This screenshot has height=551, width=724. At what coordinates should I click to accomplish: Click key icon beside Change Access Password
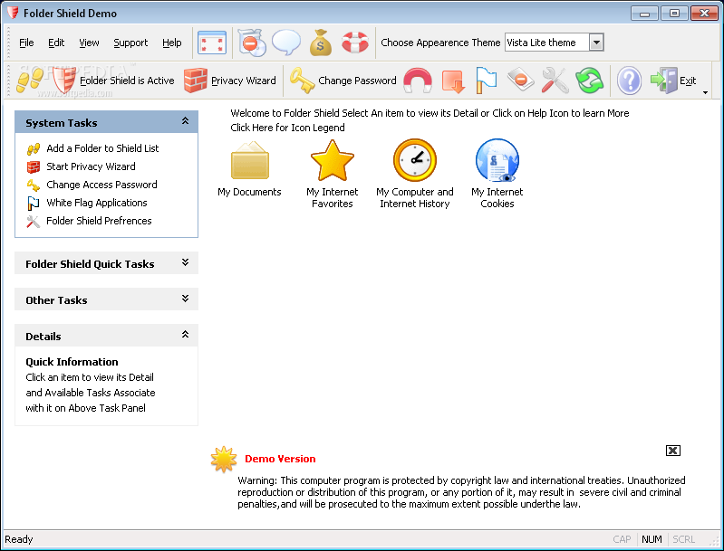coord(34,185)
